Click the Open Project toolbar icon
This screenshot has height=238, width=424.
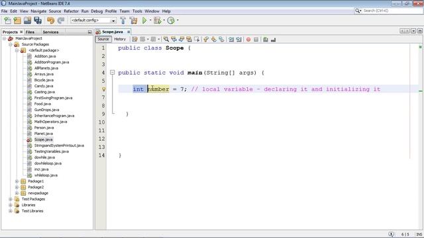27,20
